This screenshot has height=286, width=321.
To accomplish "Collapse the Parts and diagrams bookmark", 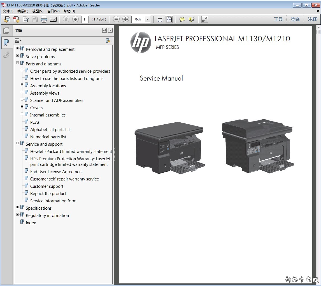I will (x=18, y=63).
